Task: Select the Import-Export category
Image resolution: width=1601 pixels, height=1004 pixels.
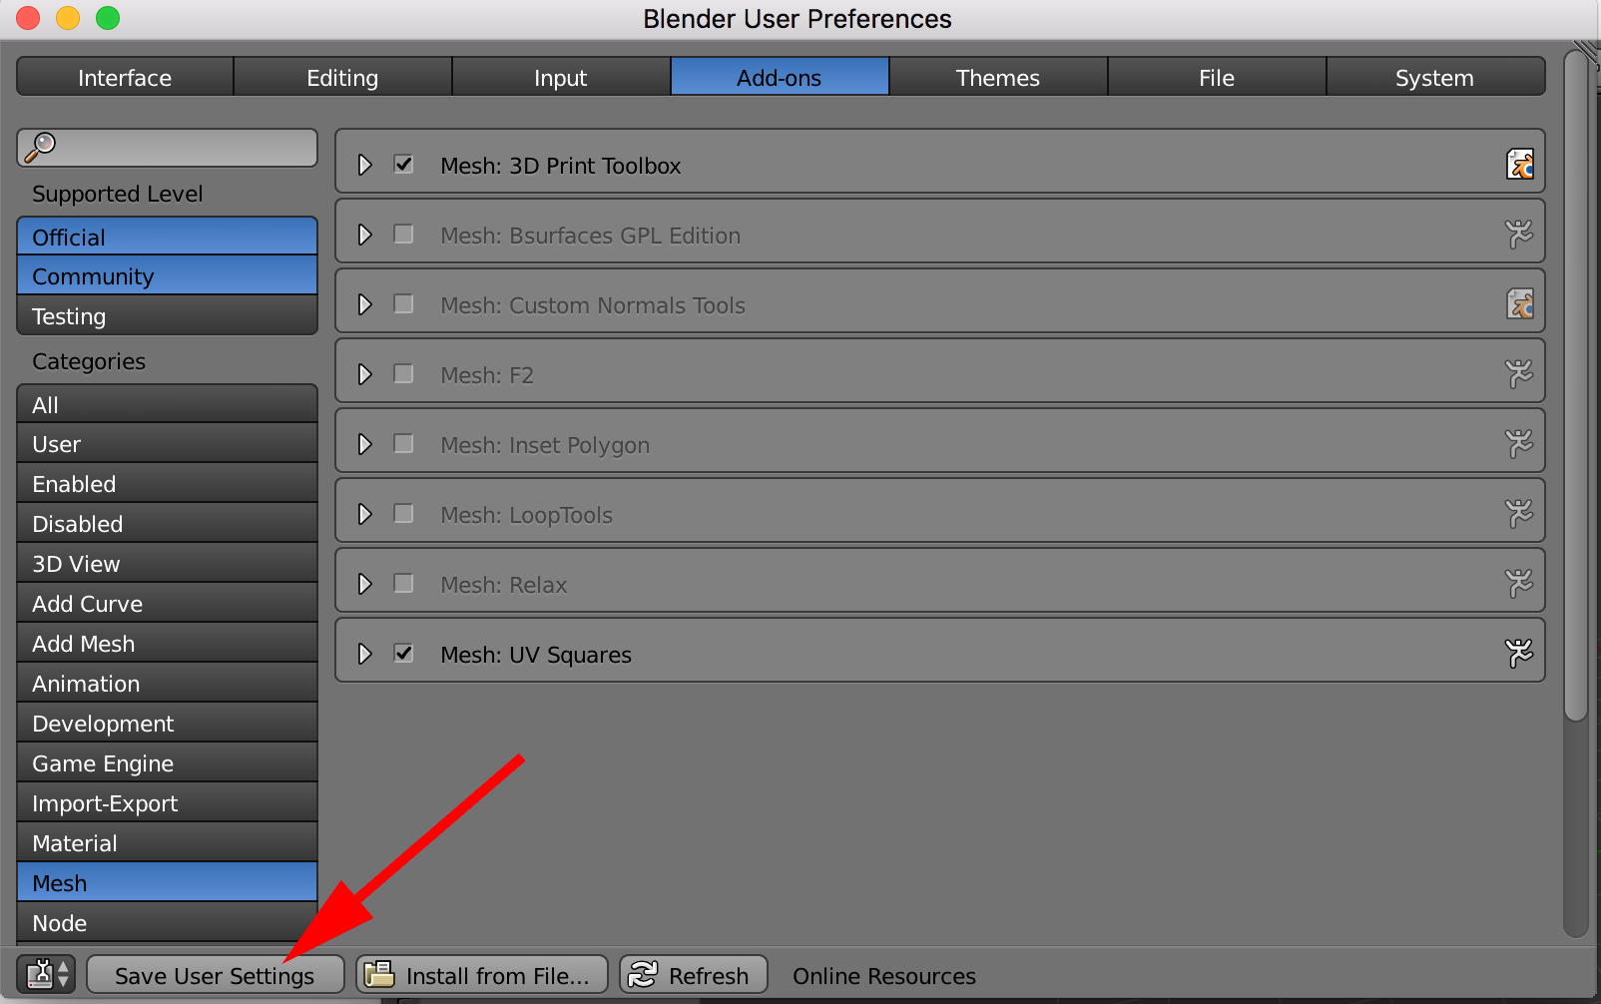Action: [x=167, y=802]
